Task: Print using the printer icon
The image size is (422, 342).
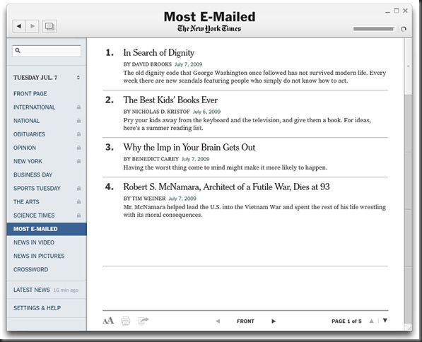Action: [126, 321]
